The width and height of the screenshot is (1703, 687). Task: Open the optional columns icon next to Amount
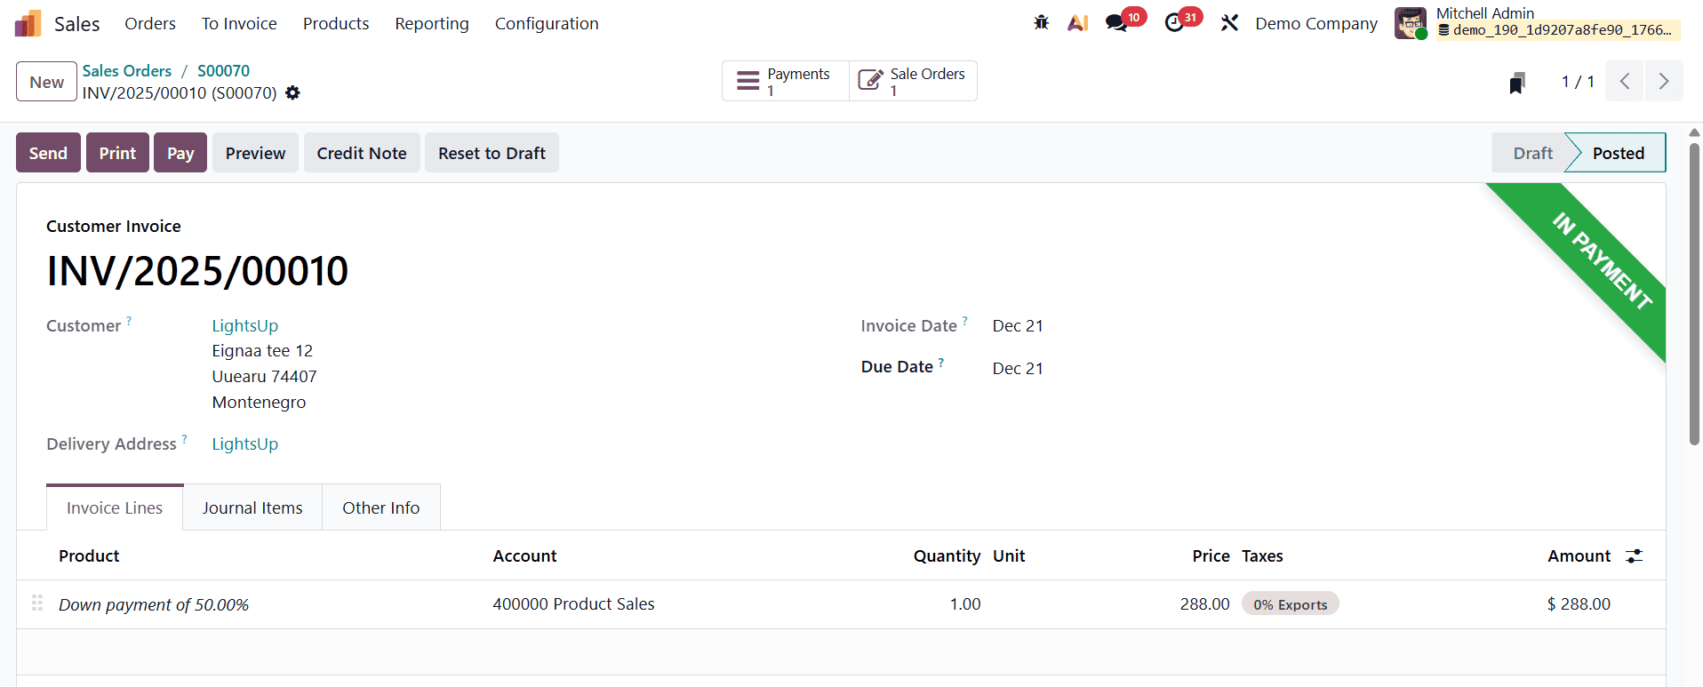pos(1635,555)
